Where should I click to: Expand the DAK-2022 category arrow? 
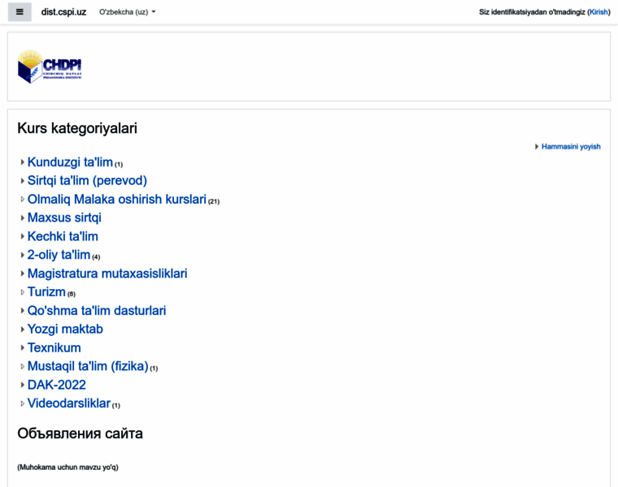pyautogui.click(x=23, y=385)
